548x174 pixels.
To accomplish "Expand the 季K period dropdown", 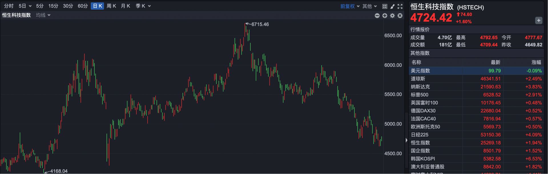I will (x=143, y=6).
